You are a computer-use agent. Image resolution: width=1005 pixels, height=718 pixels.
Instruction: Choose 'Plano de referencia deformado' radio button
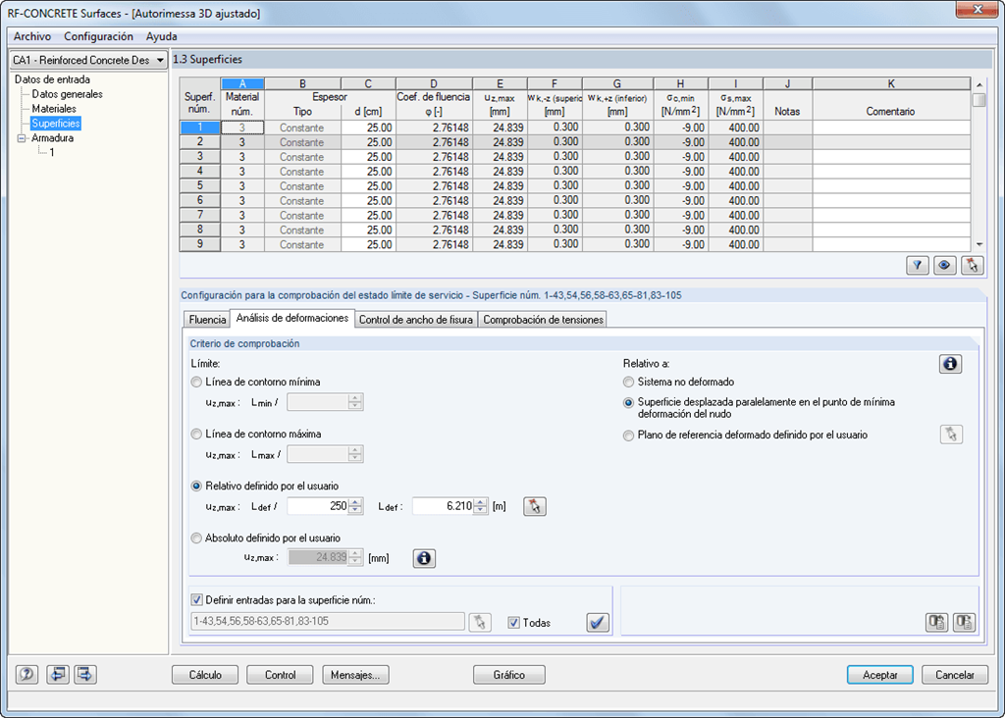coord(628,436)
